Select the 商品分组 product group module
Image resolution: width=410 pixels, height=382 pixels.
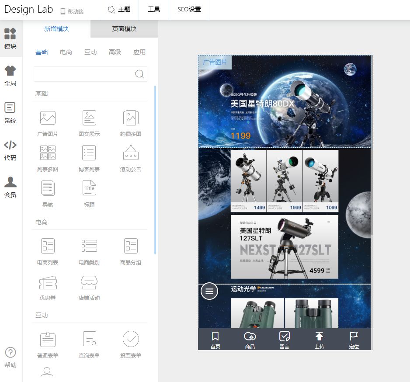point(131,252)
